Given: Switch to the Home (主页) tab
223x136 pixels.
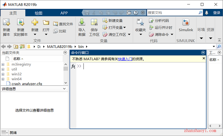Looking at the screenshot, I should tap(13, 13).
